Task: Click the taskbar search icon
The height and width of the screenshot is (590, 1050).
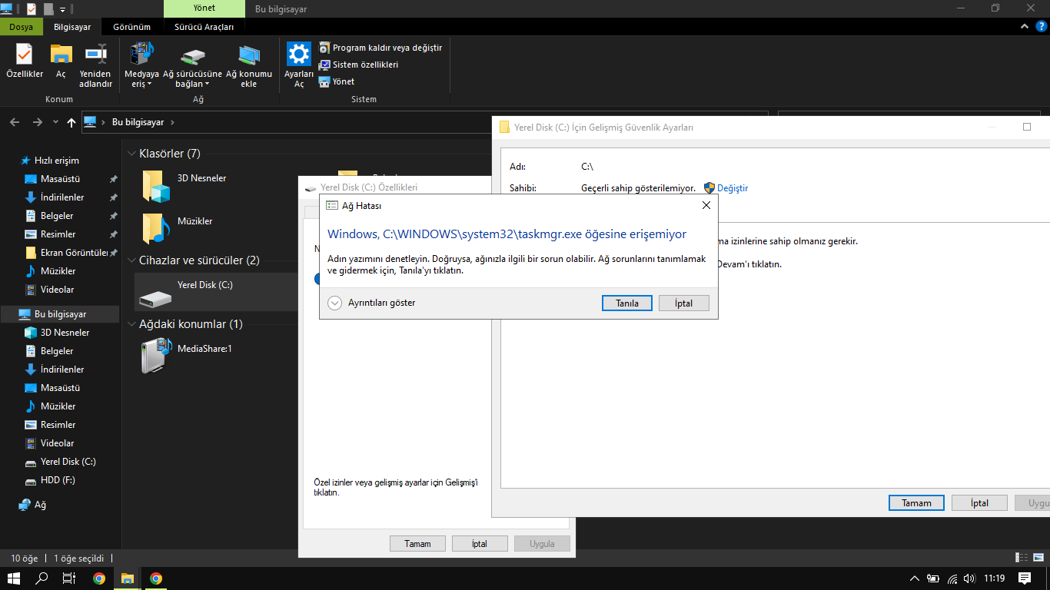Action: pos(42,578)
